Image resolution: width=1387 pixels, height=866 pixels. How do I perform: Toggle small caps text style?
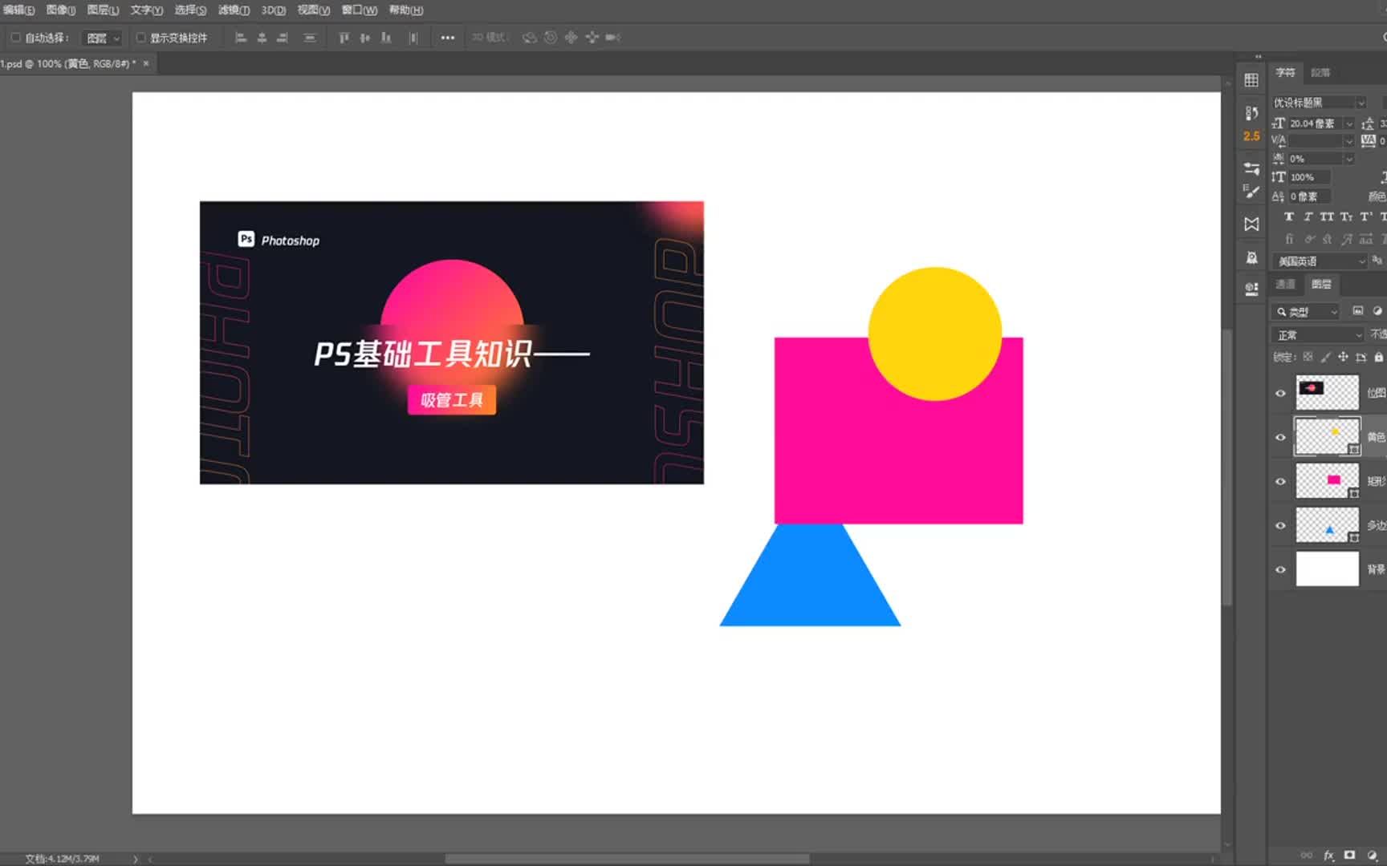[x=1346, y=217]
